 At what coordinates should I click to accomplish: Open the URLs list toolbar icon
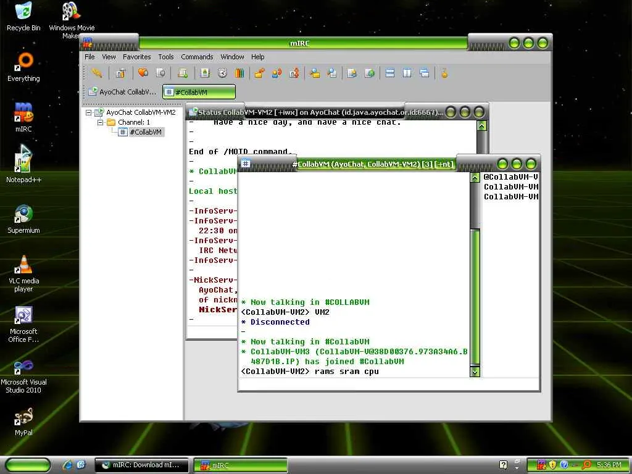(x=370, y=73)
